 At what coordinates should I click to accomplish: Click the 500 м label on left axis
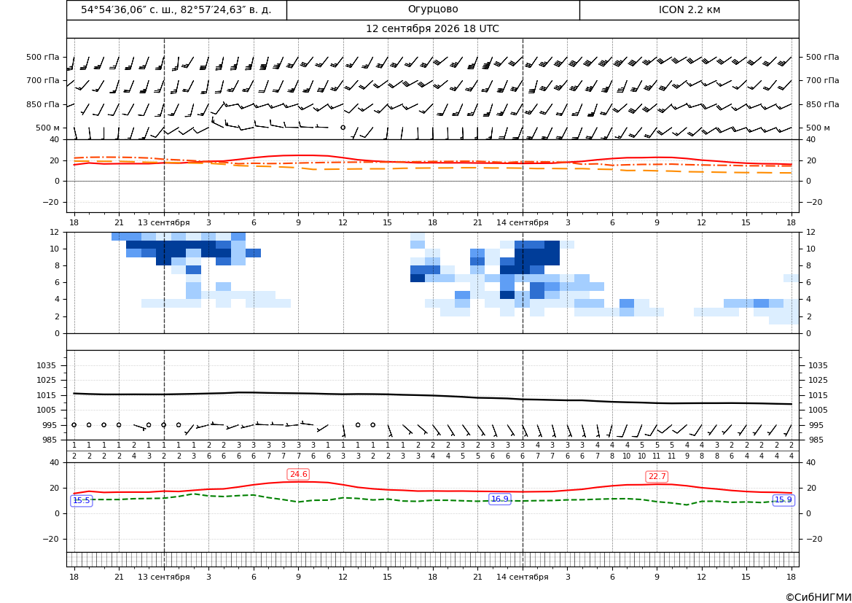(48, 128)
